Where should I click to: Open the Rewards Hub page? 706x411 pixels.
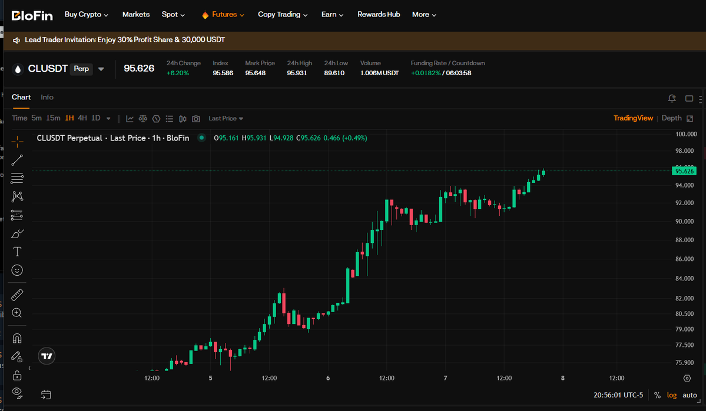[379, 14]
